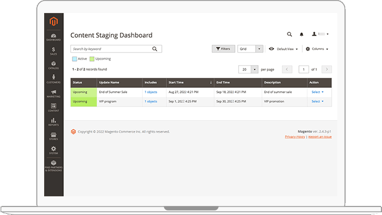Sort by the End Time column
Screen dimensions: 382x215
[x=238, y=83]
